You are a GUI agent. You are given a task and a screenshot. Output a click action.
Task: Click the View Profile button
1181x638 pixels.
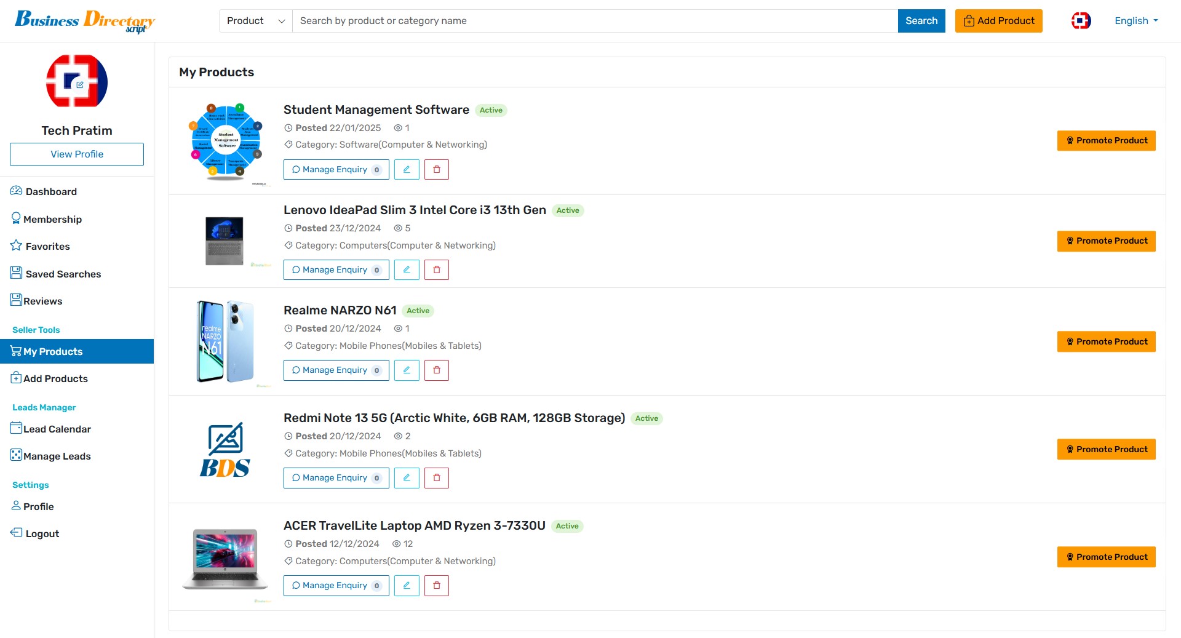77,154
